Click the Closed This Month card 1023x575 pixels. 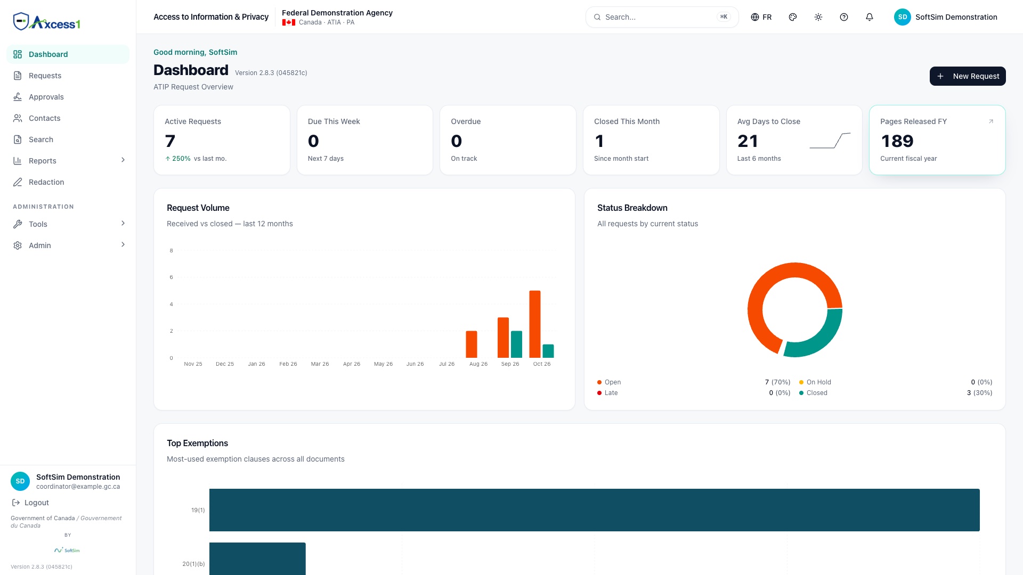tap(651, 140)
